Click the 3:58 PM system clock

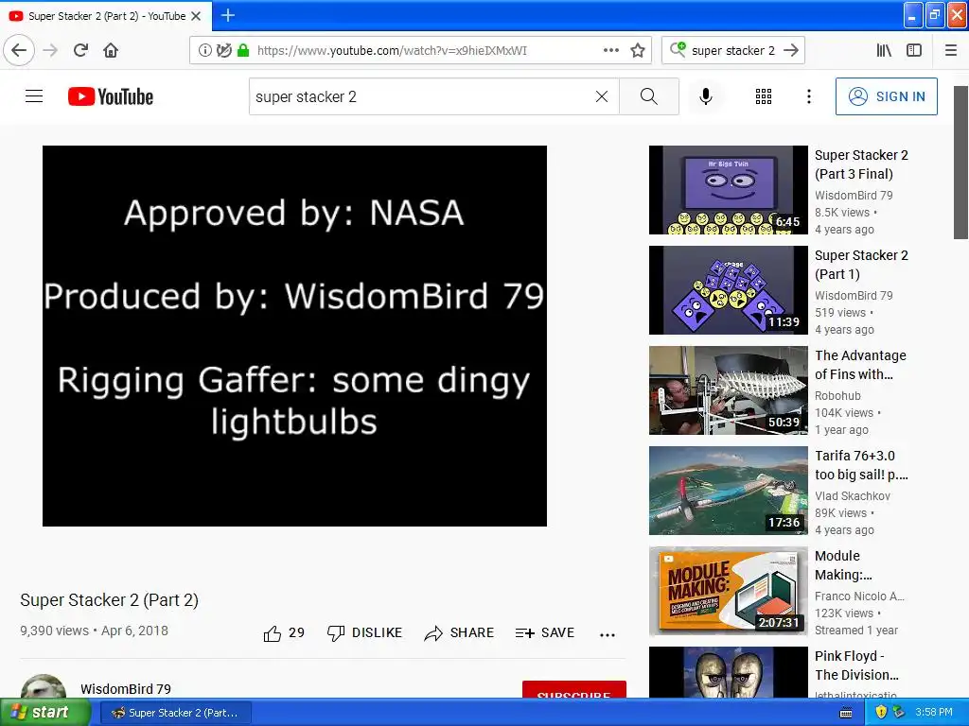[x=934, y=713]
